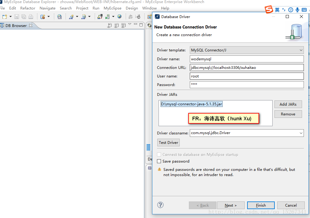
Task: Click the globe browser icon in toolbar
Action: (119, 17)
